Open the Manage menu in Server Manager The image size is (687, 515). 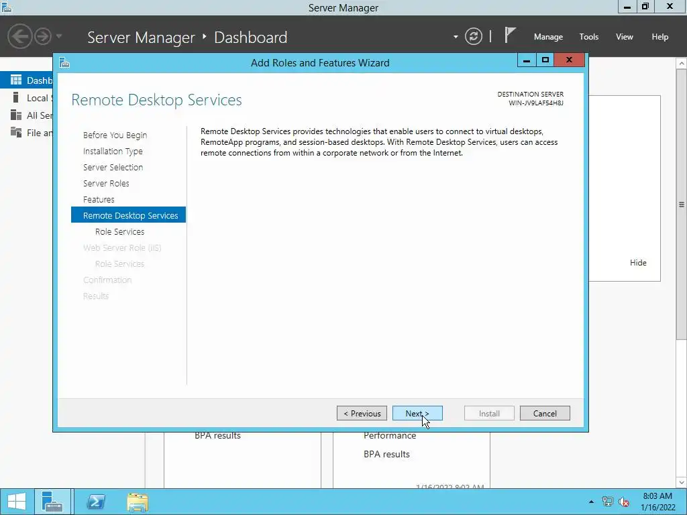[548, 37]
